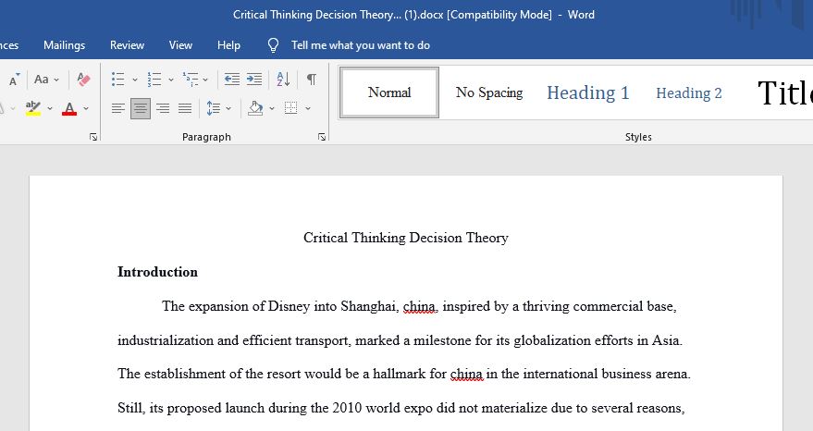This screenshot has width=813, height=431.
Task: Open Font Color dropdown arrow
Action: 86,109
